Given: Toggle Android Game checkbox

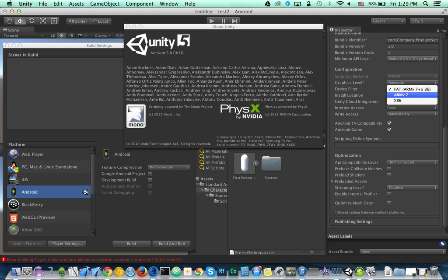Looking at the screenshot, I should tap(389, 129).
